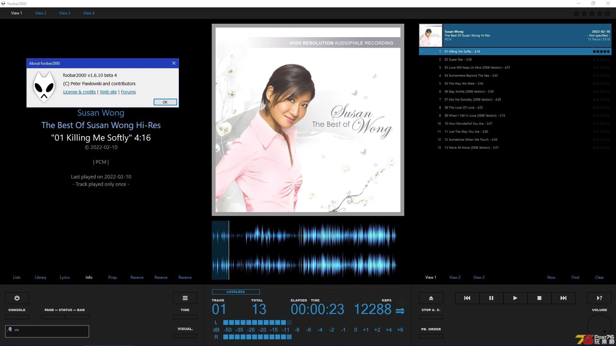This screenshot has height=346, width=616.
Task: Click the foobar2000 alien logo in About dialog
Action: tap(44, 87)
